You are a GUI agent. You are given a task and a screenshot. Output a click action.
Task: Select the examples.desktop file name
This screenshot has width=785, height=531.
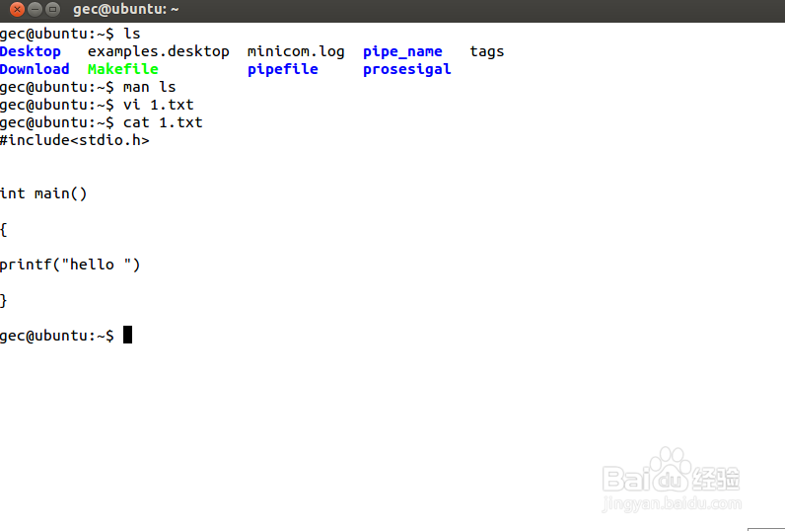pyautogui.click(x=158, y=51)
